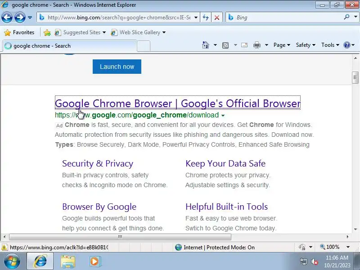Screen dimensions: 360x270
Task: Click the Home icon in the command bar
Action: (206, 45)
